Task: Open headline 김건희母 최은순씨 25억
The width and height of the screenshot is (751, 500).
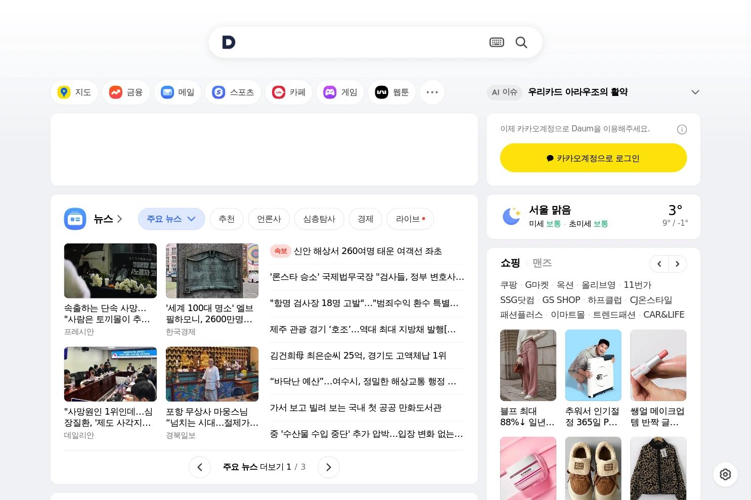Action: click(x=358, y=356)
